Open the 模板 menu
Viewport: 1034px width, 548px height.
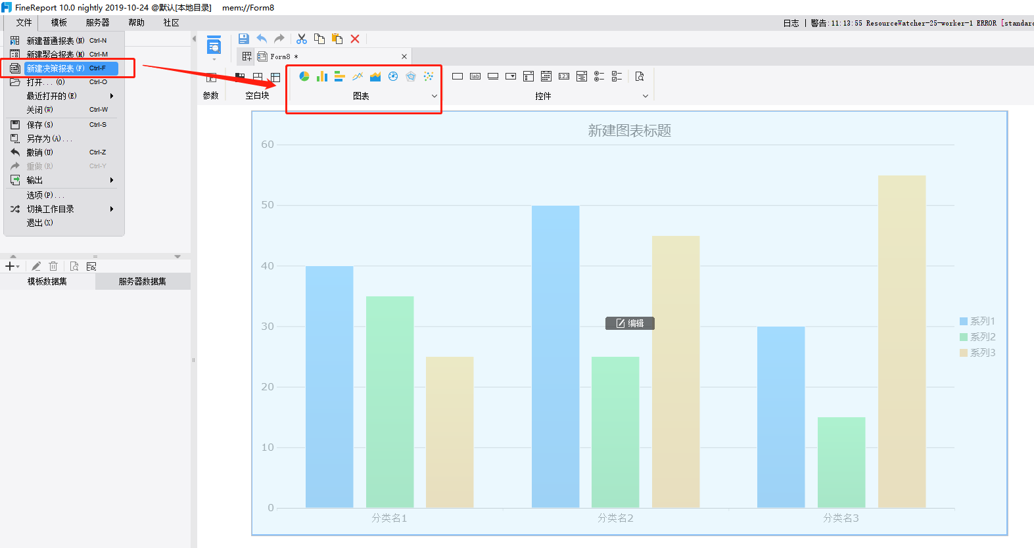click(59, 22)
